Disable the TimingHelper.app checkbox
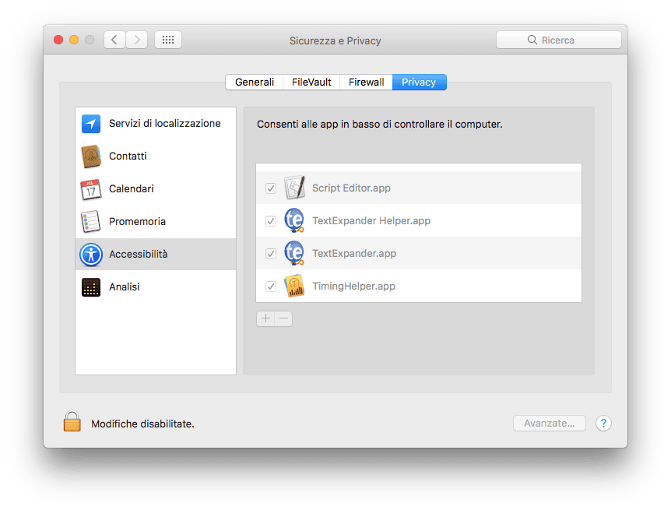The width and height of the screenshot is (671, 510). coord(271,286)
